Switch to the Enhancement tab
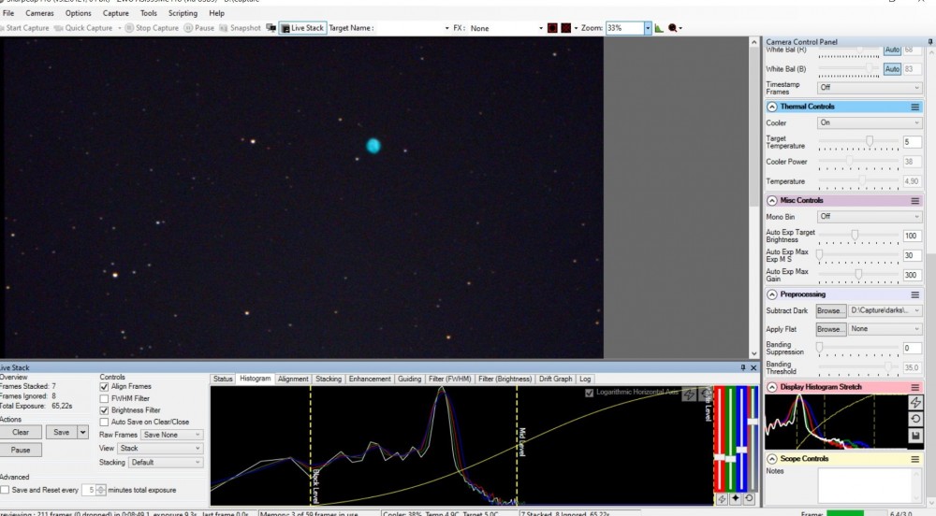Screen dimensions: 936x516 click(x=370, y=379)
